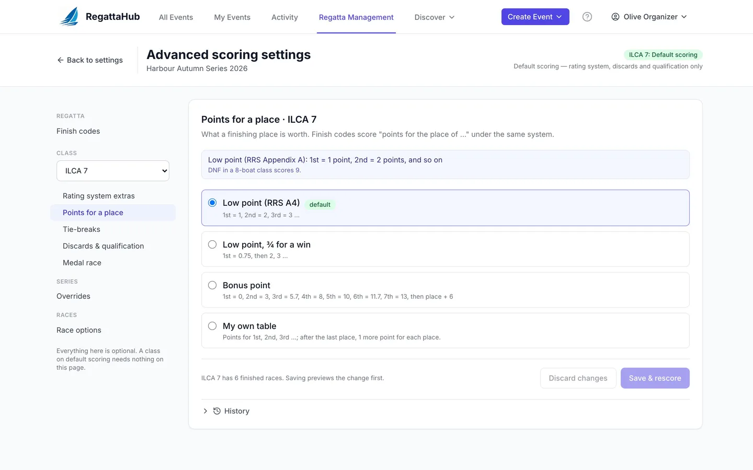Click the Low point RRS Appendix A info banner
This screenshot has height=470, width=753.
(446, 164)
